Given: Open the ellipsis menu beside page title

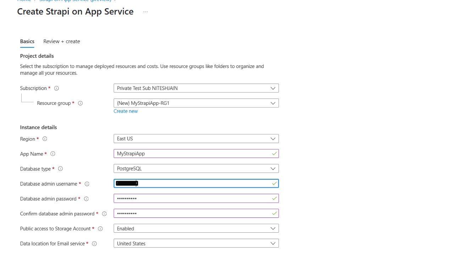Looking at the screenshot, I should click(x=145, y=12).
